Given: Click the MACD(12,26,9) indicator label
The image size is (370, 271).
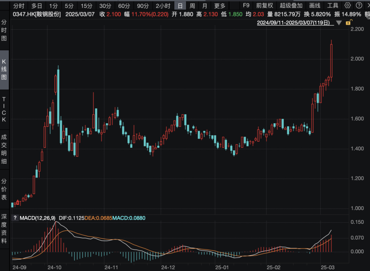Looking at the screenshot, I should (x=37, y=218).
